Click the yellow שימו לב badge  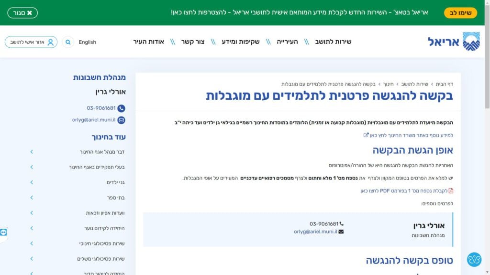click(460, 13)
